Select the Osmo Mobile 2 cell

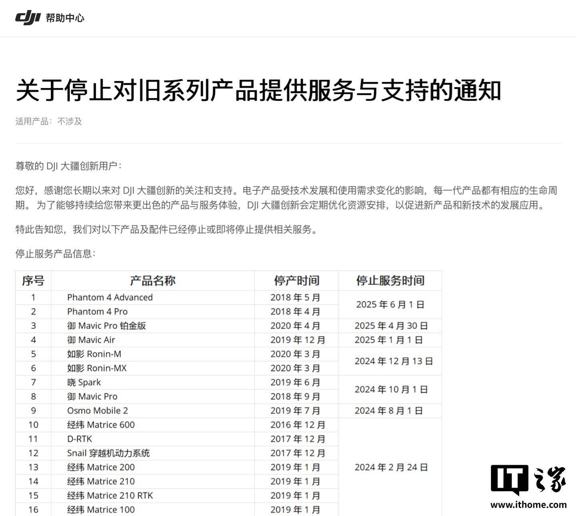tap(153, 411)
